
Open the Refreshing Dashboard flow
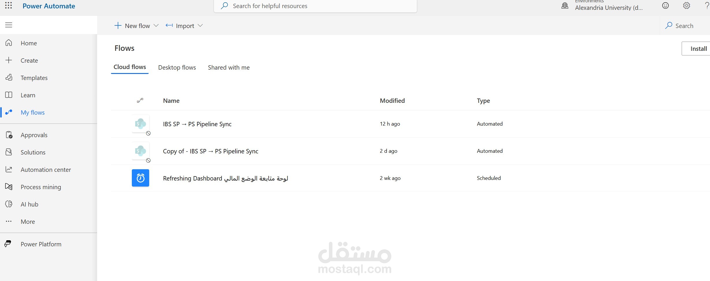(x=225, y=178)
